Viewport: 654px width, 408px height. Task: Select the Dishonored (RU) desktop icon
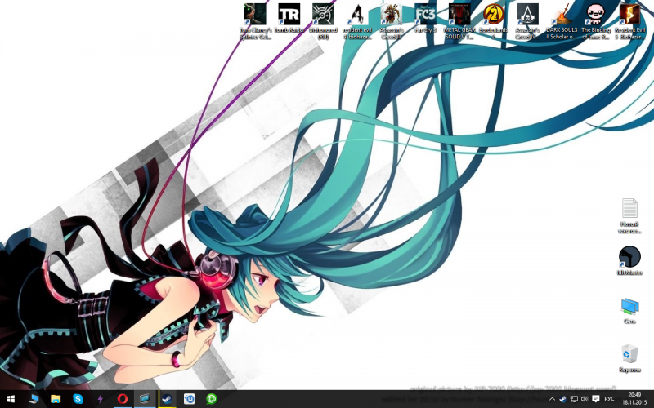pyautogui.click(x=323, y=21)
